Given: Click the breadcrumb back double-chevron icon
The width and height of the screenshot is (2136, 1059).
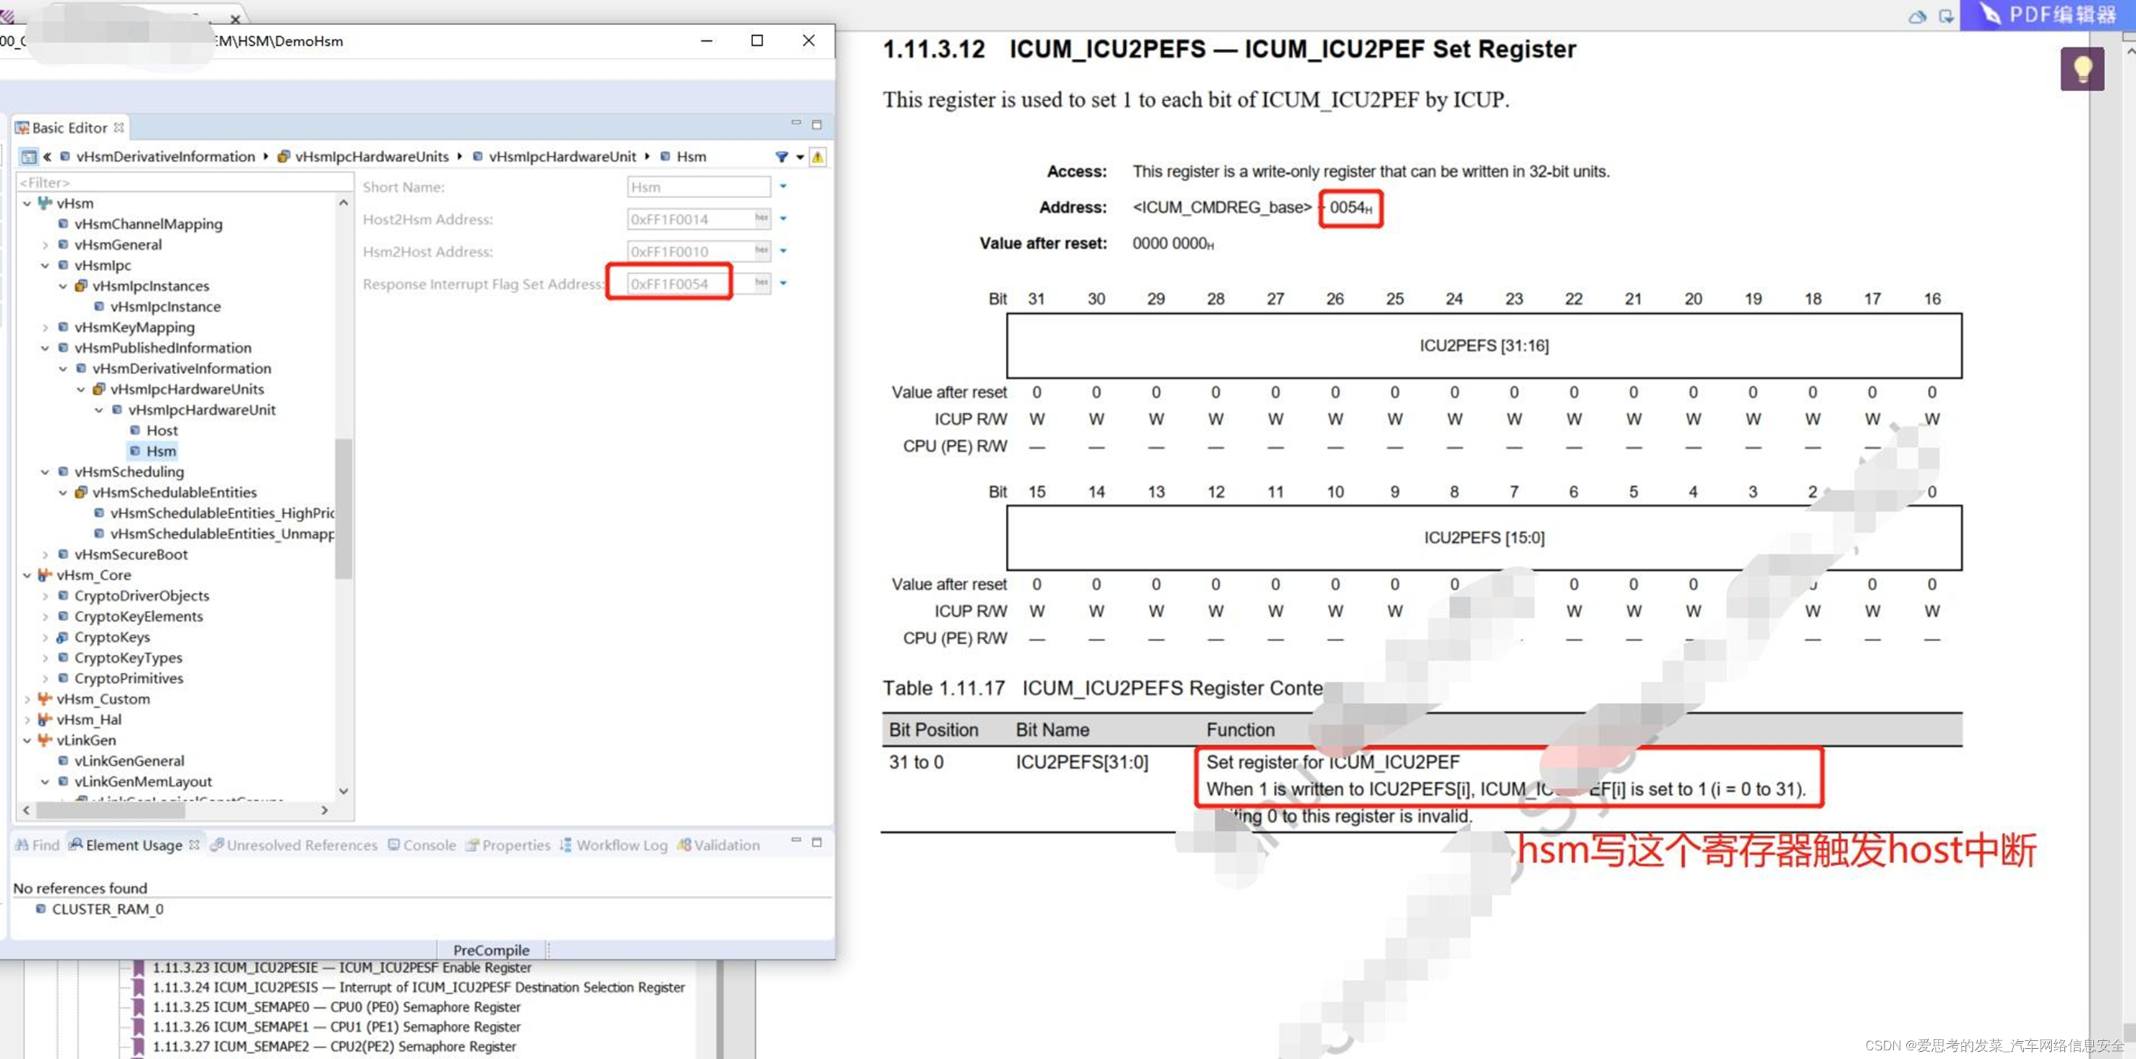Looking at the screenshot, I should pos(47,157).
